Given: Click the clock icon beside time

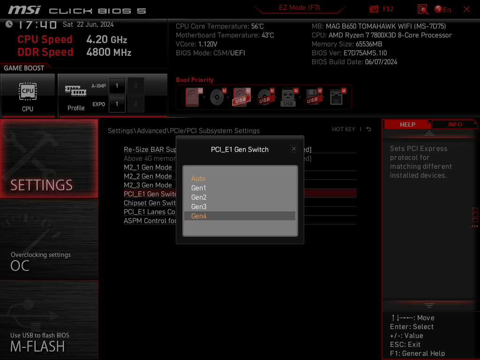Looking at the screenshot, I should tap(9, 24).
